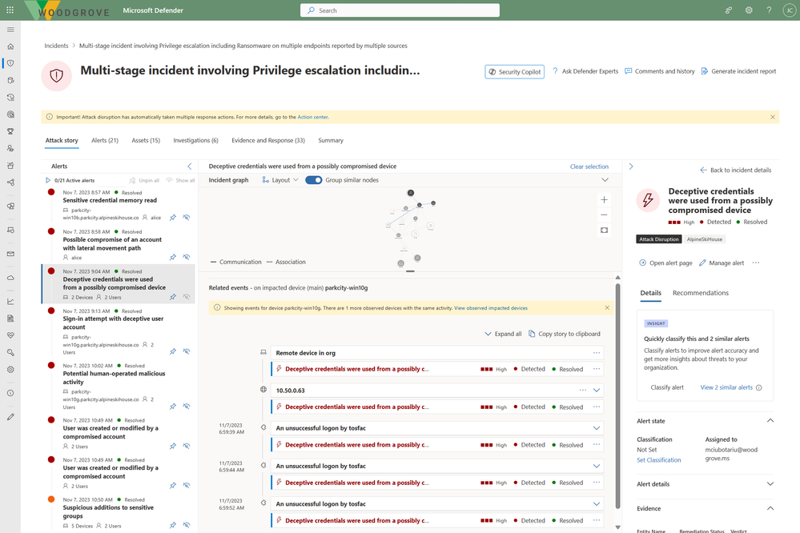The image size is (800, 533).
Task: Open the Investigations (6) tab
Action: [195, 140]
